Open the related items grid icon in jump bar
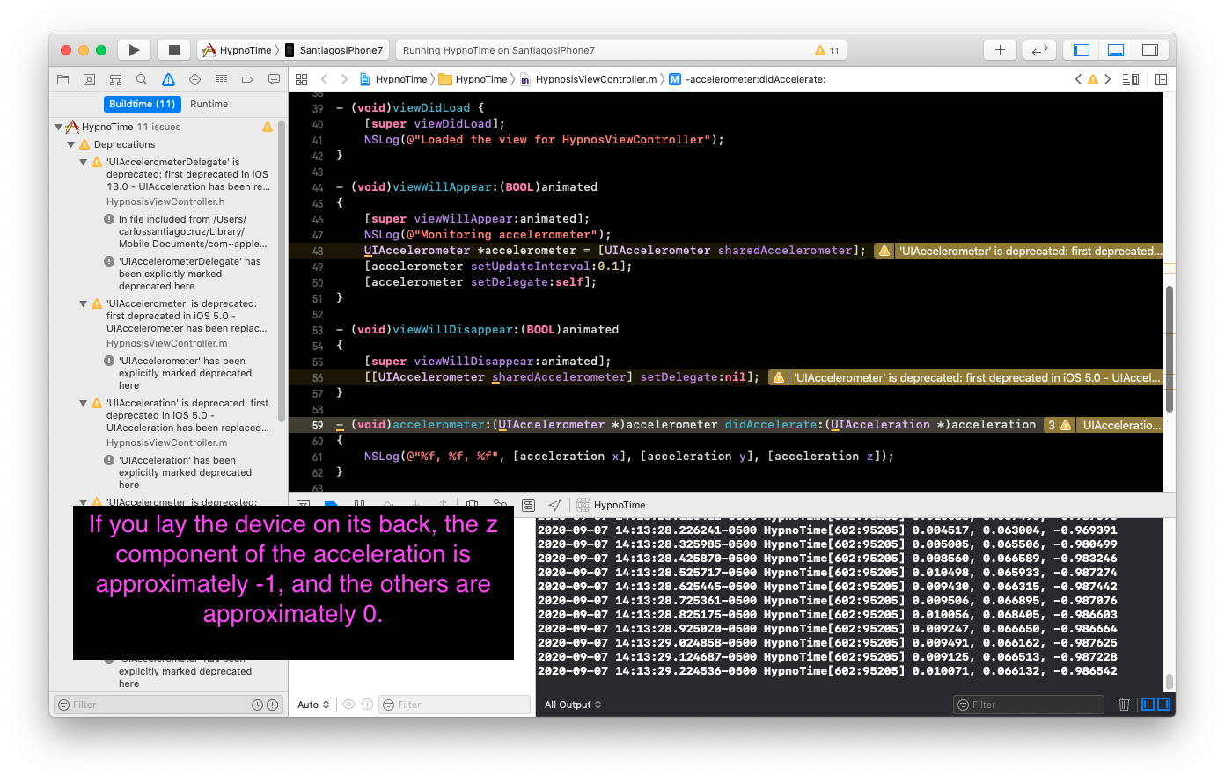1225x782 pixels. (x=301, y=79)
